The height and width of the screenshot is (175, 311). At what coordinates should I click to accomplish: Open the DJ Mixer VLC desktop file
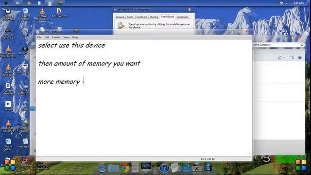(42, 14)
